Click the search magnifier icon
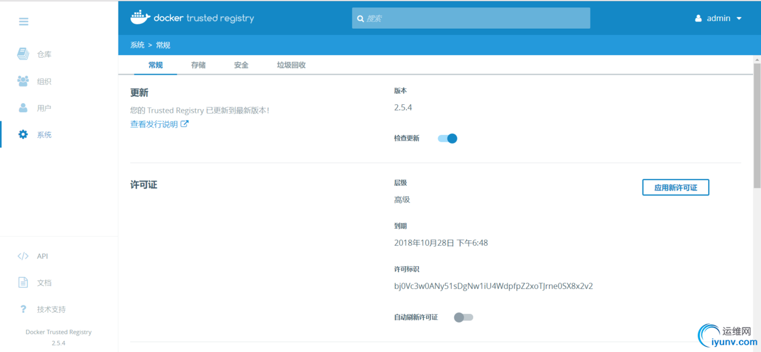 (360, 18)
